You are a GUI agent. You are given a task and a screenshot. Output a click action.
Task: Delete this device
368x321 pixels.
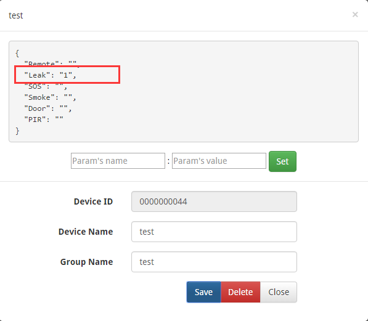(240, 292)
